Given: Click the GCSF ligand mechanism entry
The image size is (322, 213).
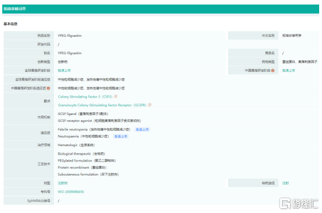Looking at the screenshot, I should click(83, 114).
